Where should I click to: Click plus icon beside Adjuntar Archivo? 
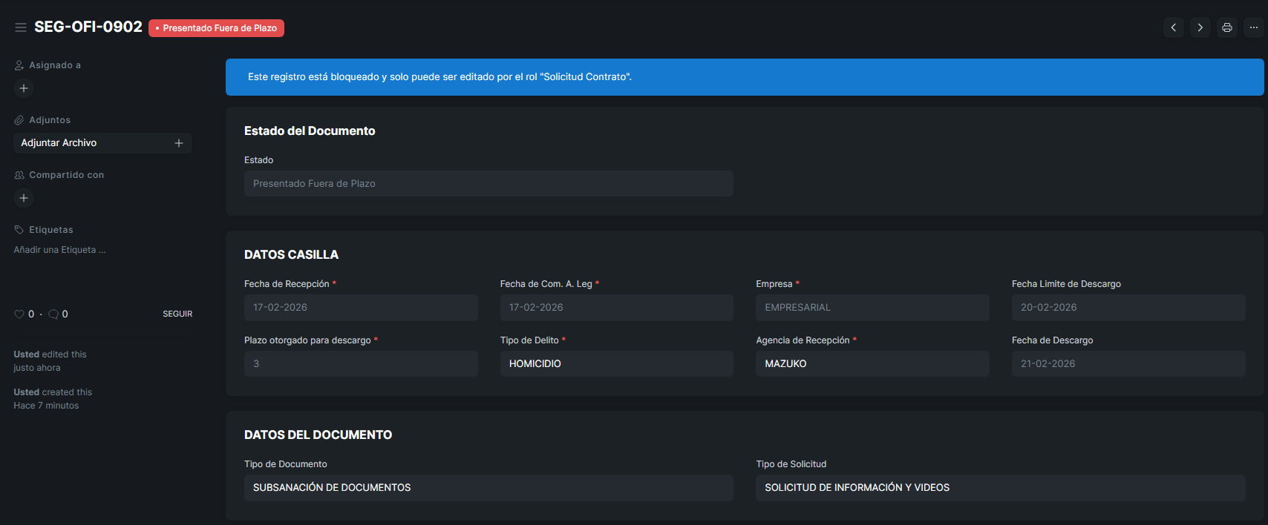179,143
